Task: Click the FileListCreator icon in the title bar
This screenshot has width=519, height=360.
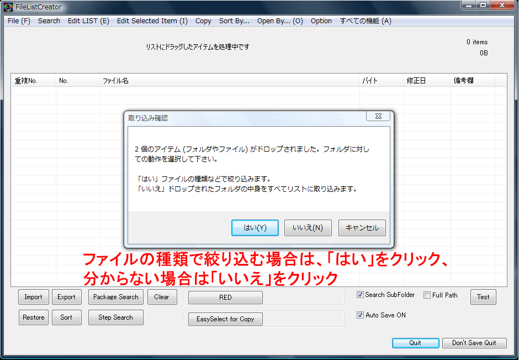Action: [x=8, y=7]
